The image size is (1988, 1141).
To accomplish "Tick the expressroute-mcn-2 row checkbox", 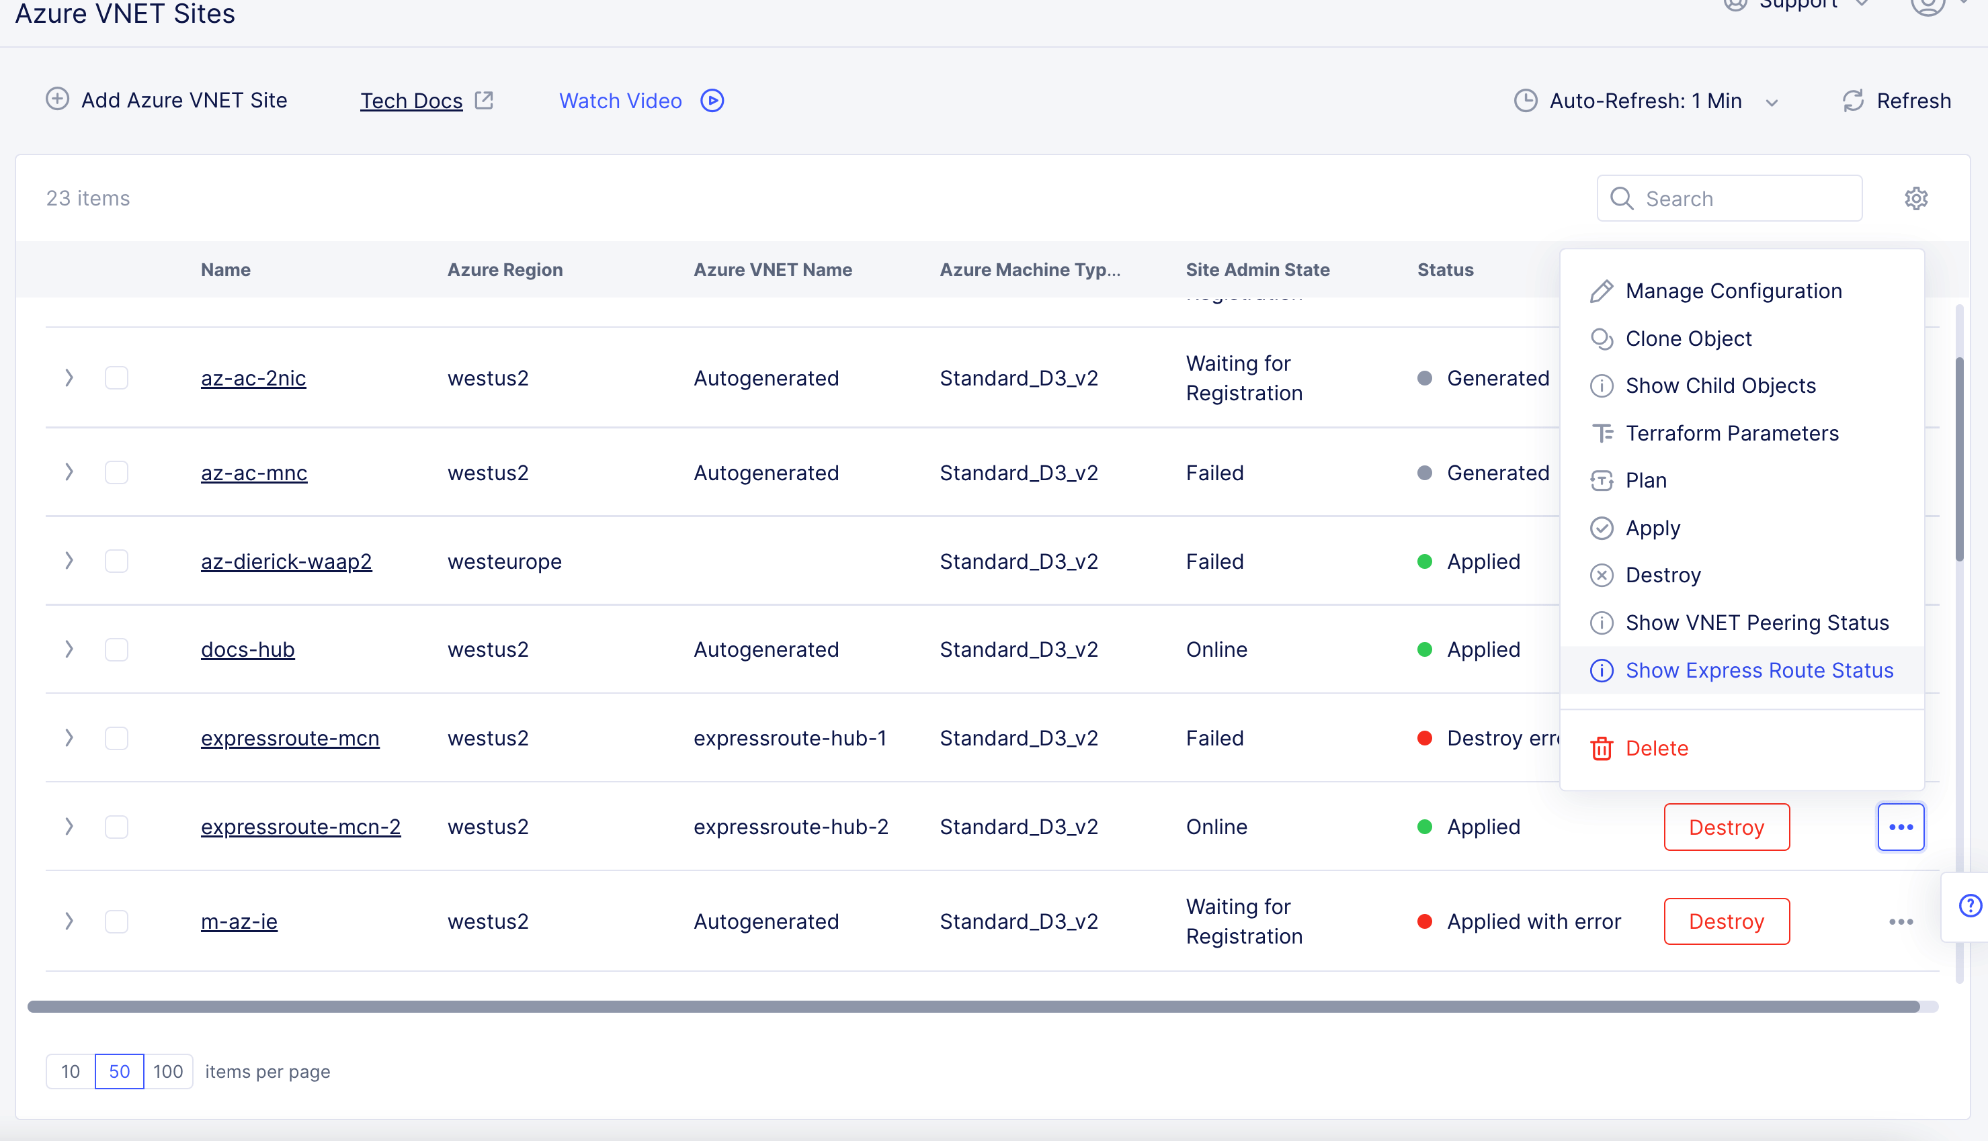I will [x=117, y=827].
